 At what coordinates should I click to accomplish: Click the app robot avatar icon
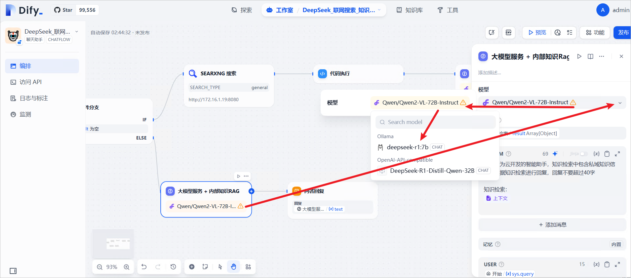(13, 36)
